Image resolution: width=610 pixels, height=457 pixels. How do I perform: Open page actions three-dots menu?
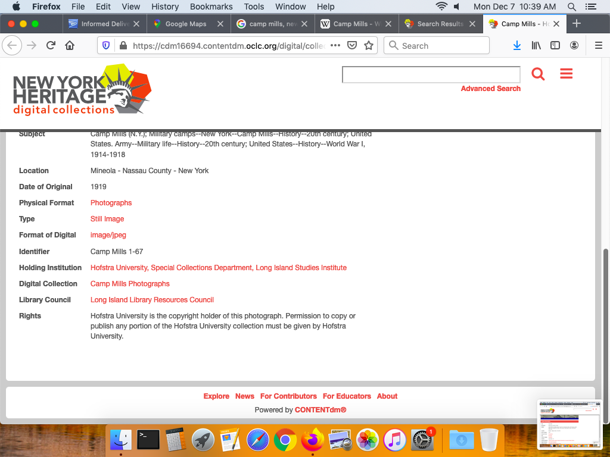(x=335, y=46)
